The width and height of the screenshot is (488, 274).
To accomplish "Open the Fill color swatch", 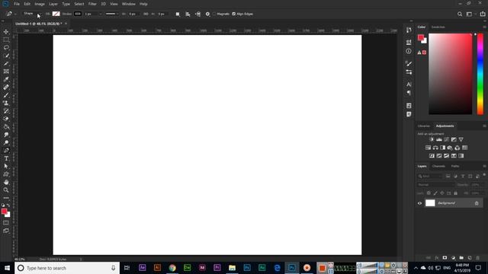I will pyautogui.click(x=56, y=14).
